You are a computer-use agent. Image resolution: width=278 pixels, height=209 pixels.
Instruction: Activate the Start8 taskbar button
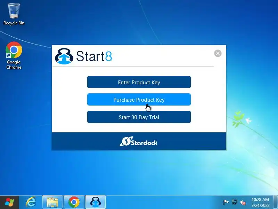pyautogui.click(x=96, y=202)
